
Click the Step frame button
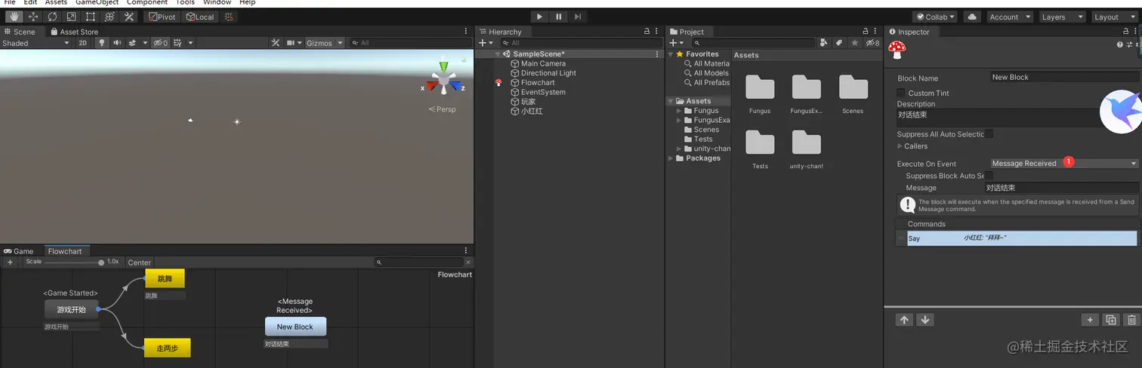pos(578,17)
